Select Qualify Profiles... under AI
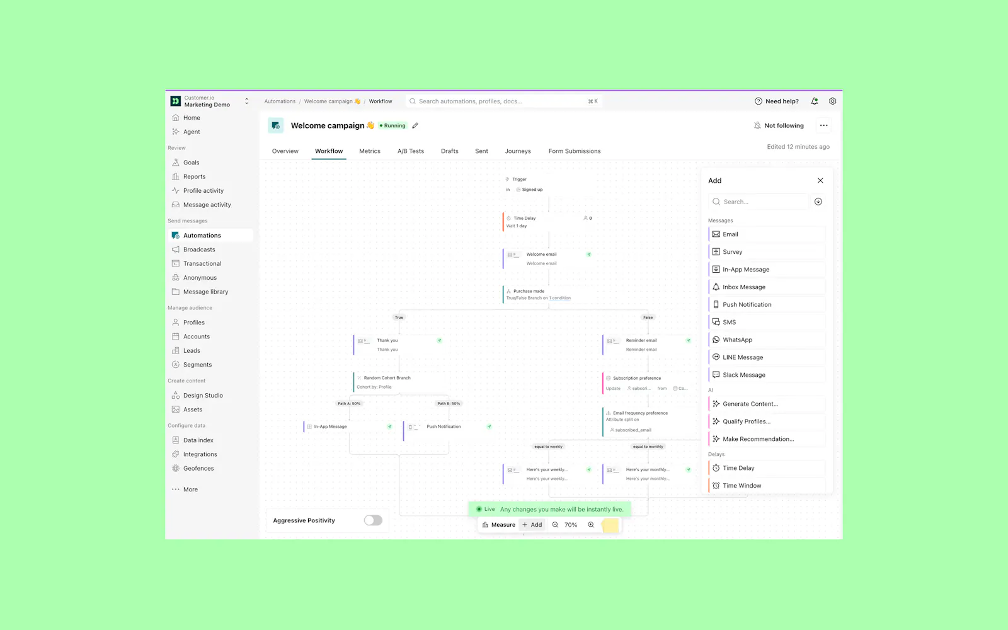Viewport: 1008px width, 630px height. (767, 421)
